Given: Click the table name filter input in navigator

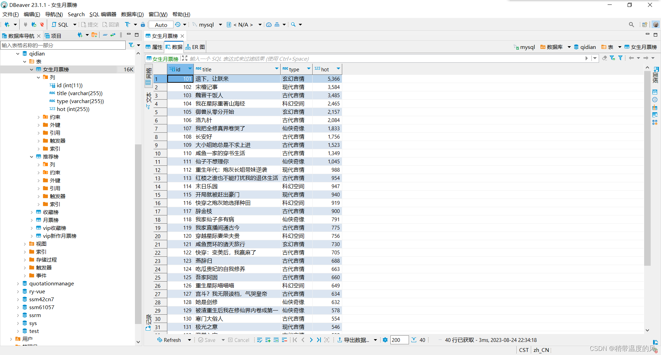Looking at the screenshot, I should pos(63,45).
